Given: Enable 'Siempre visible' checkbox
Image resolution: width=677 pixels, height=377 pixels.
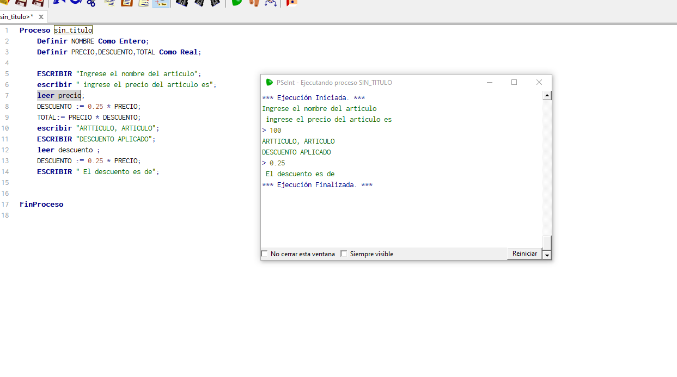Looking at the screenshot, I should 344,254.
